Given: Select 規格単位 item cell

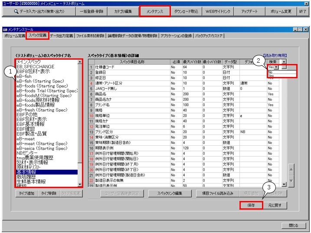Looking at the screenshot, I should point(132,115).
